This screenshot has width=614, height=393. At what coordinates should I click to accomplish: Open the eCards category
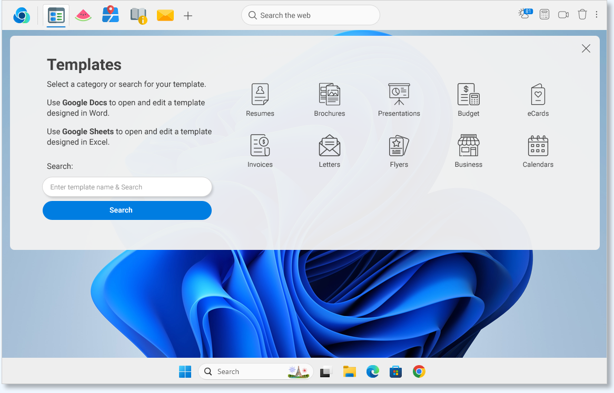[538, 99]
